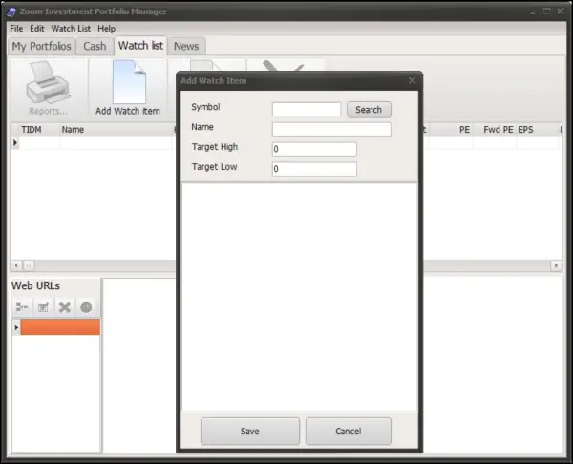This screenshot has height=464, width=573.
Task: Open the Help menu
Action: pos(106,29)
